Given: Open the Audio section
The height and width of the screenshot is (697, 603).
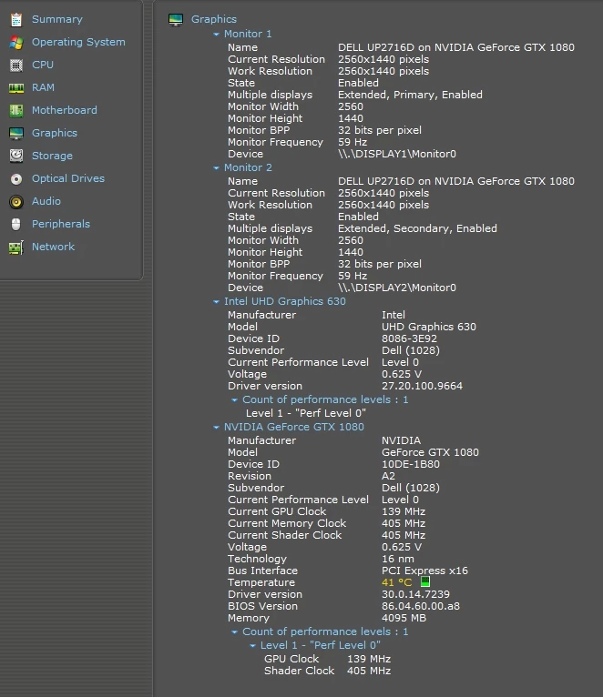Looking at the screenshot, I should [x=46, y=201].
